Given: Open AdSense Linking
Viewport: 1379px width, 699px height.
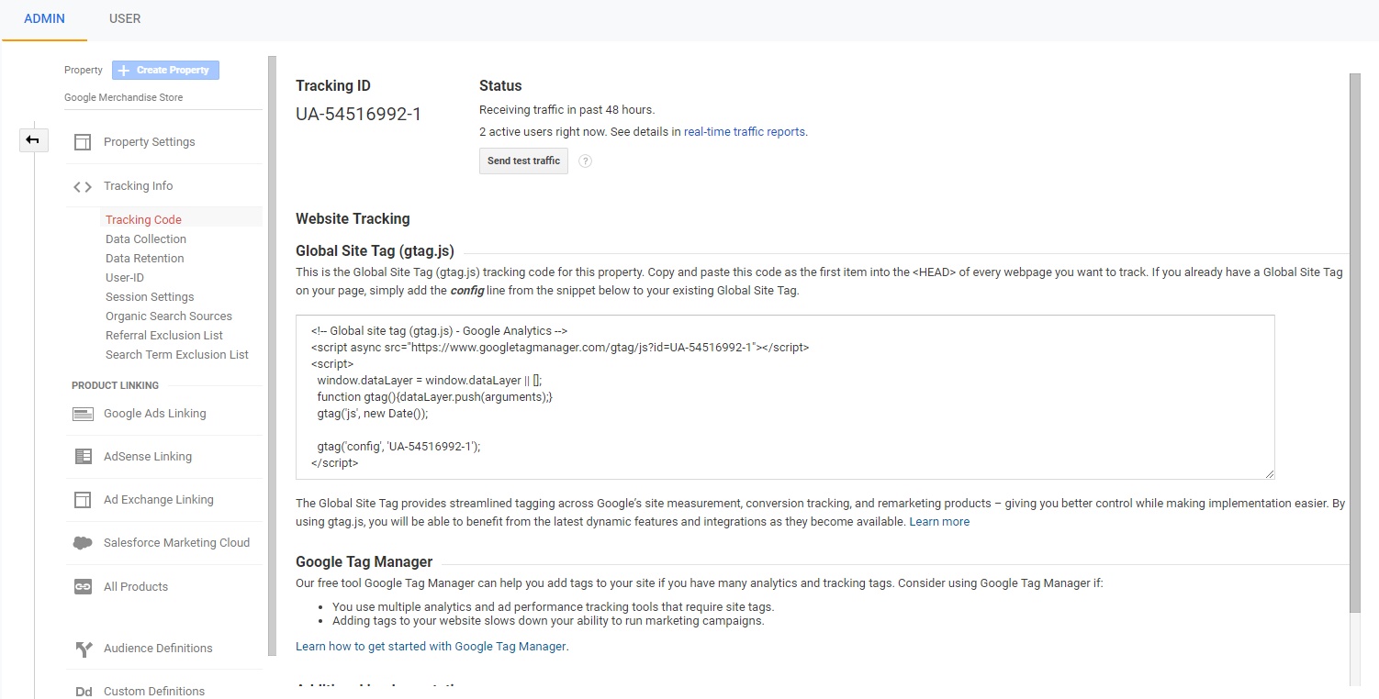Looking at the screenshot, I should [x=148, y=457].
